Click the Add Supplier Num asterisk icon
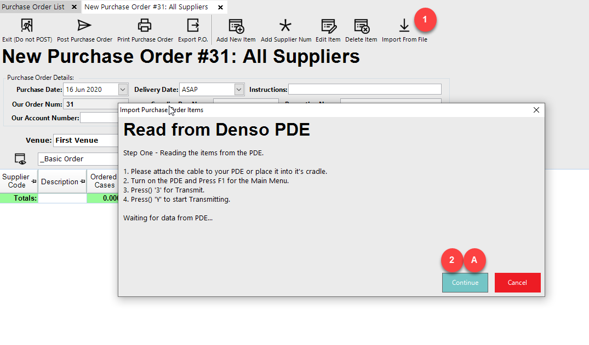The image size is (589, 345). (x=285, y=26)
